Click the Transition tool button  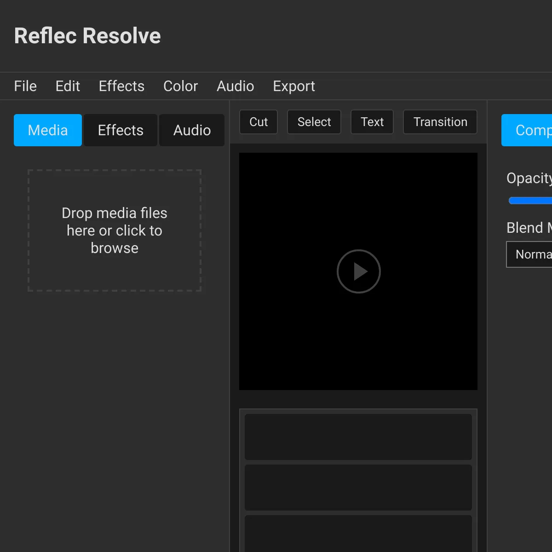point(440,122)
